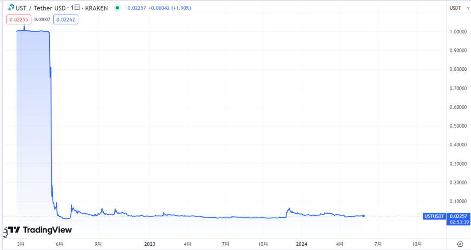Open the chart settings gear icon
Viewport: 471px width, 250px height.
(460, 244)
